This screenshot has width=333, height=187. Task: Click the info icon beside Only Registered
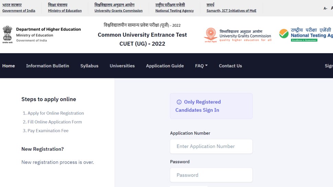point(179,102)
